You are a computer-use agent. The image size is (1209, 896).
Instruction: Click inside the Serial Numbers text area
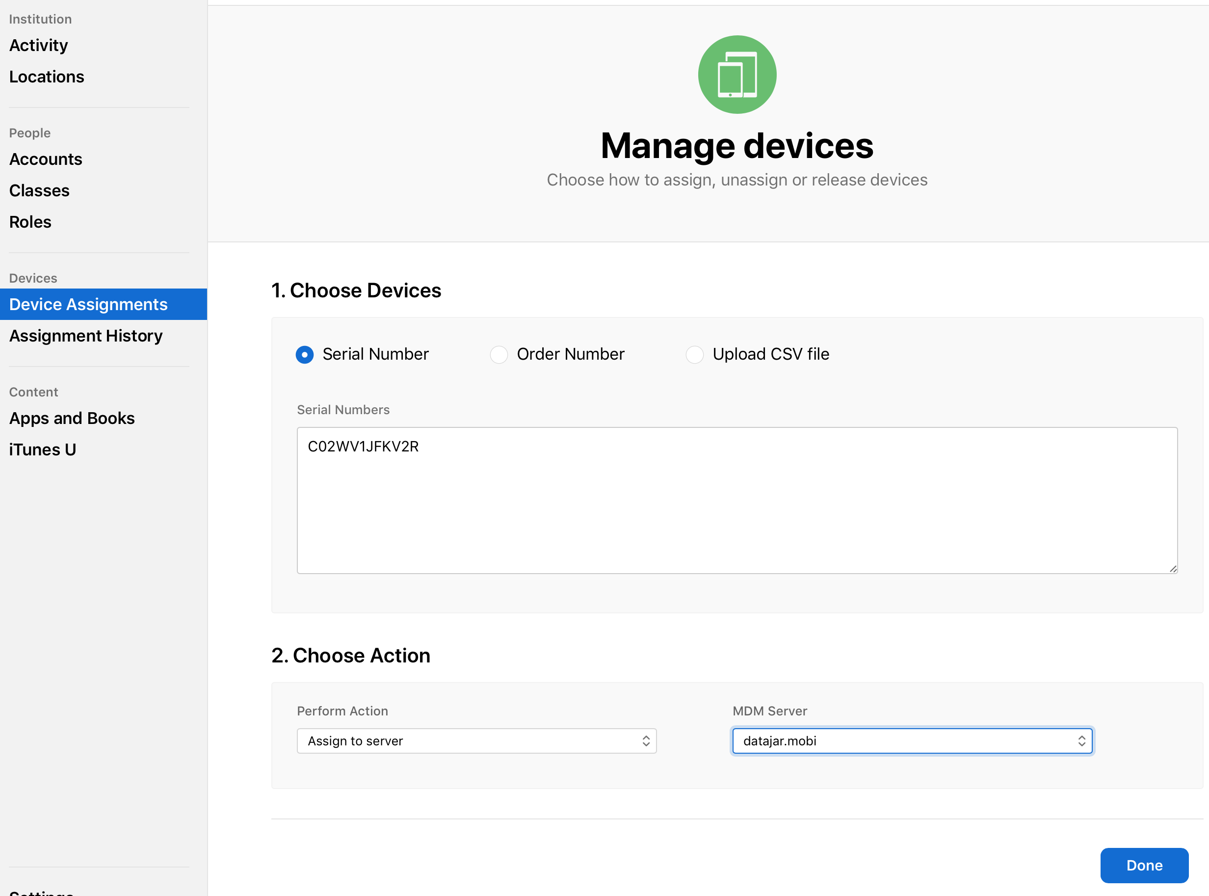(737, 500)
